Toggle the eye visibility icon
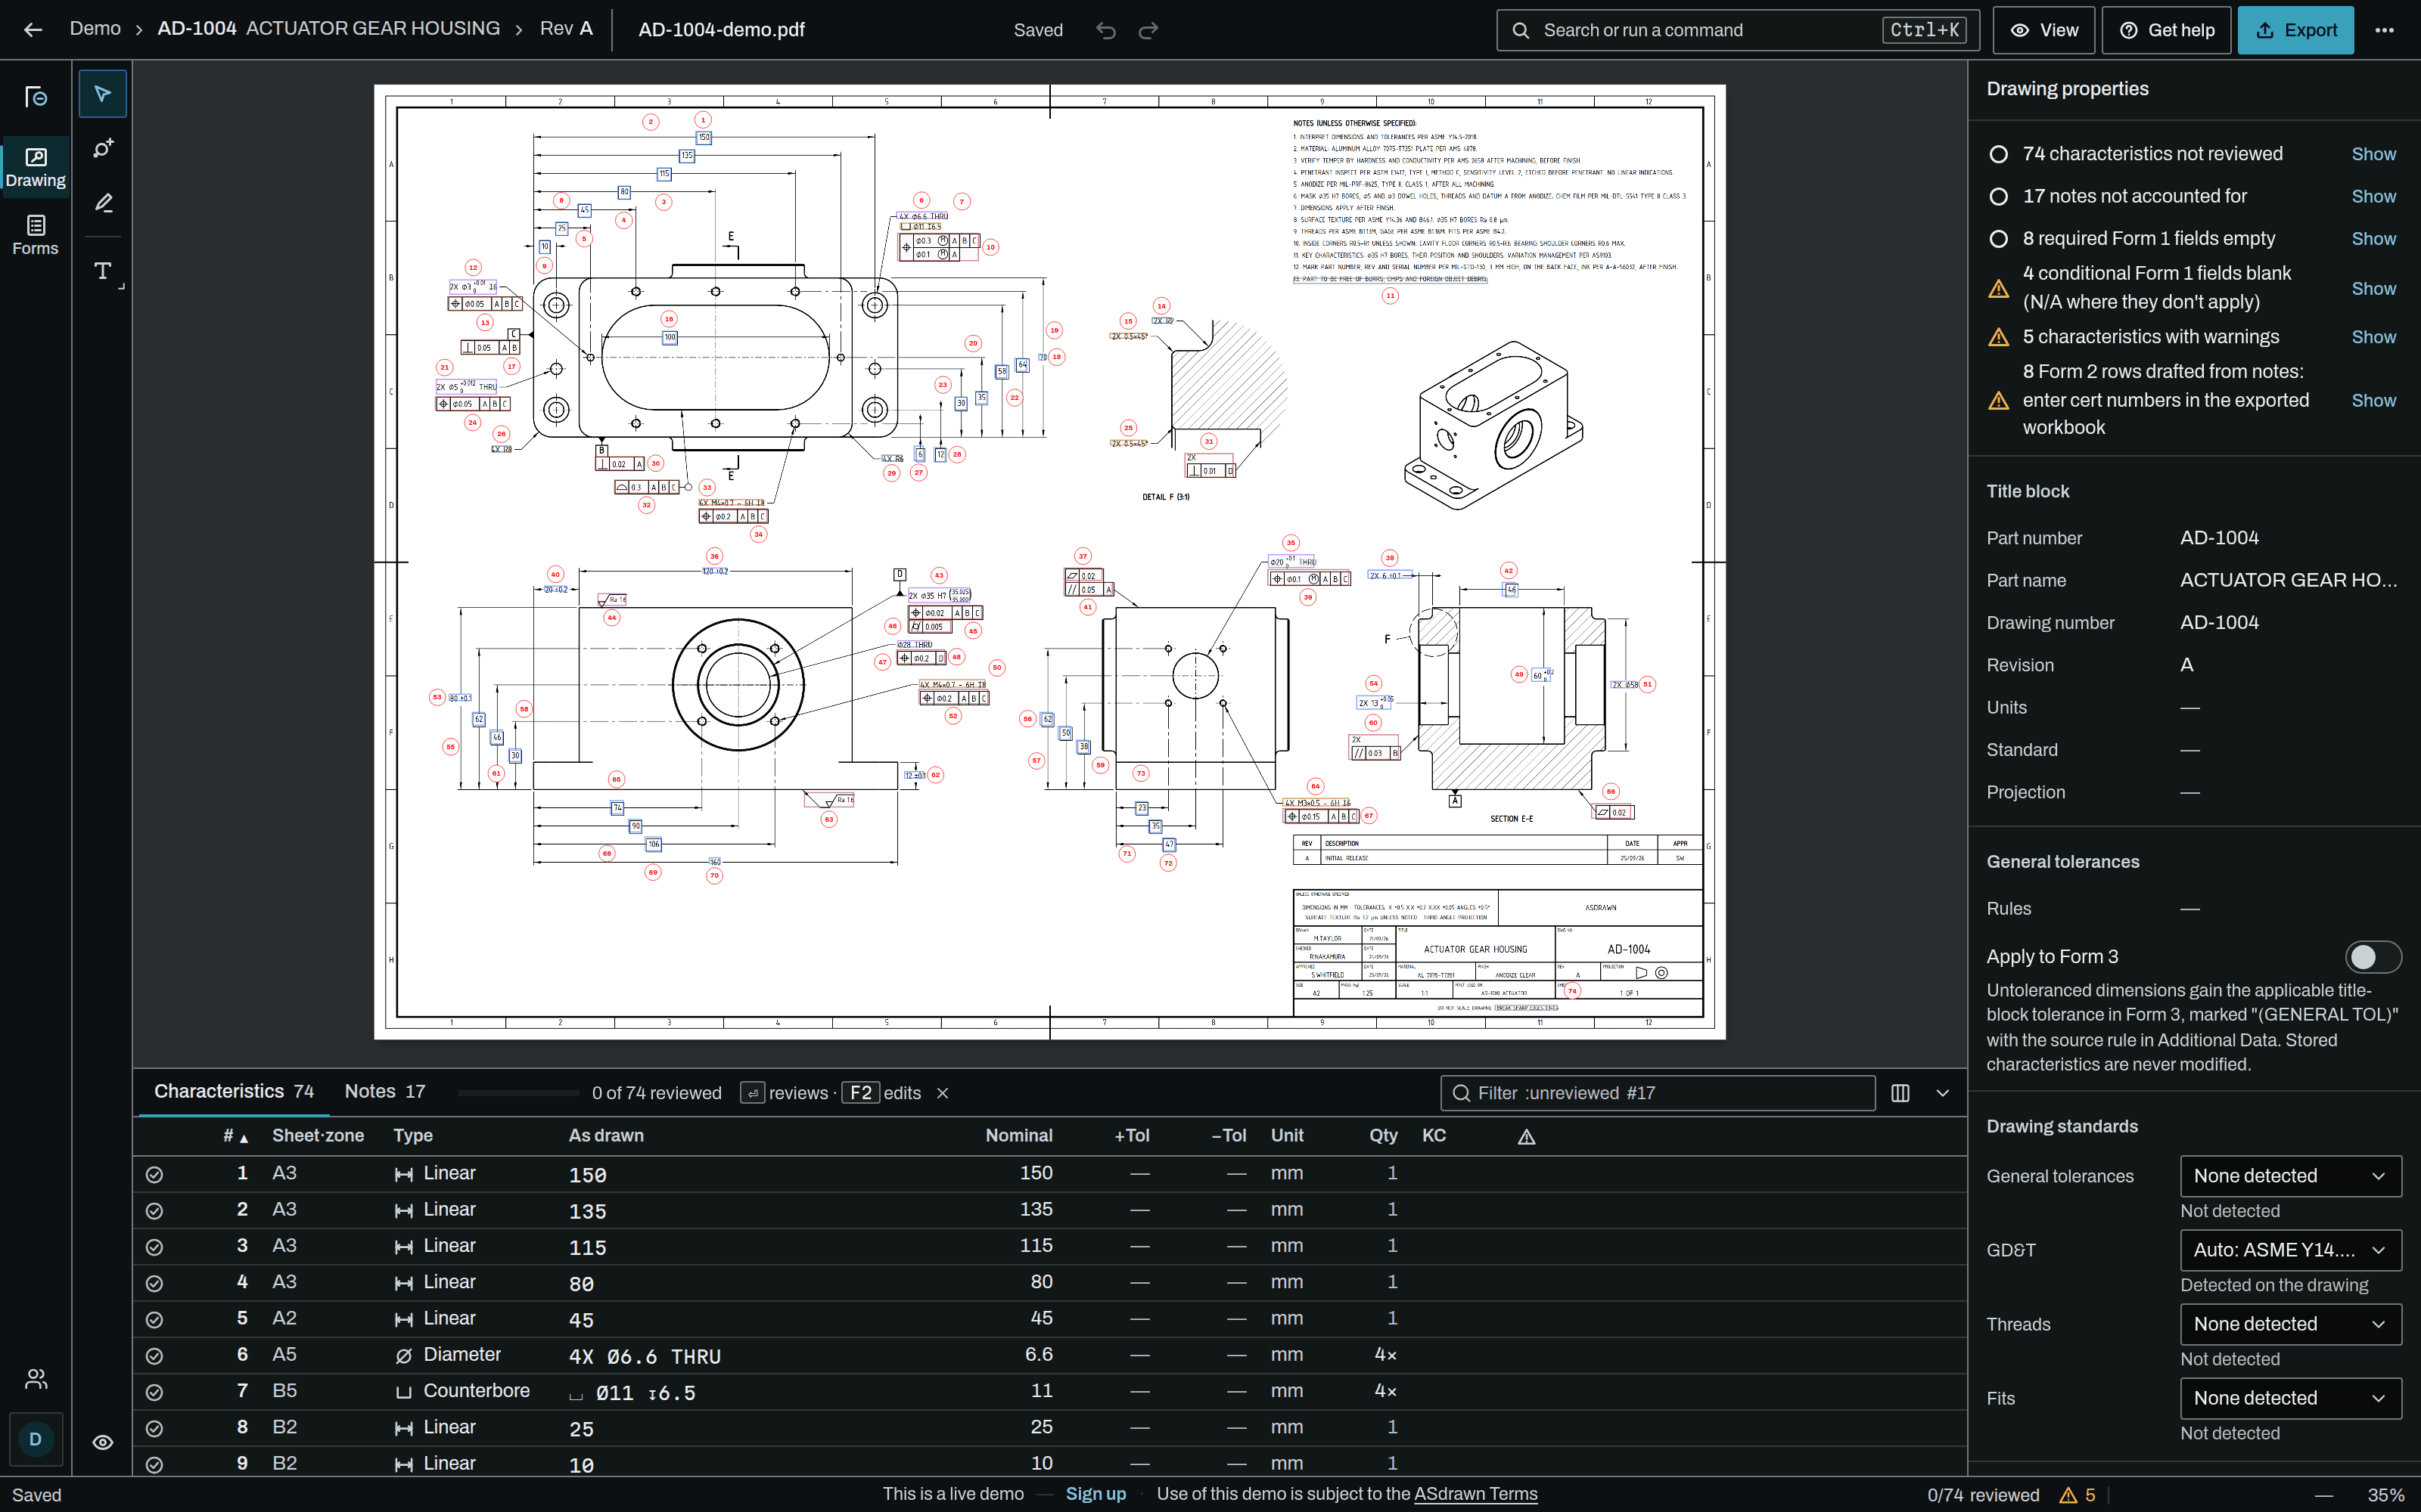The width and height of the screenshot is (2421, 1512). [102, 1442]
